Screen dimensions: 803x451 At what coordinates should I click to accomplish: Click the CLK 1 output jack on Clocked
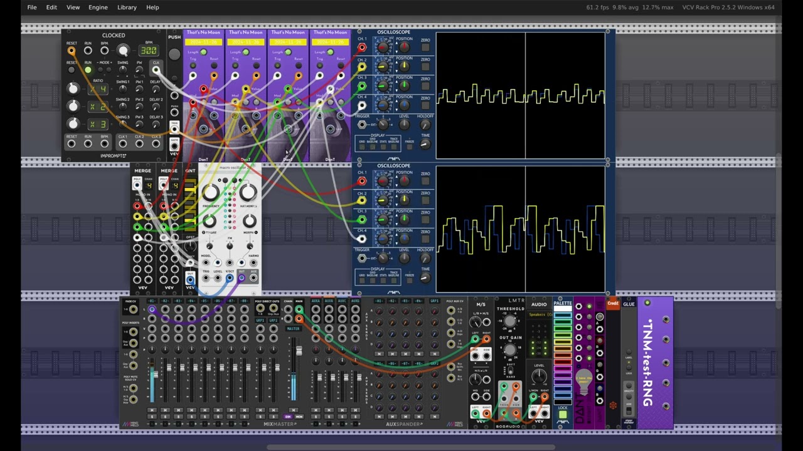click(123, 144)
